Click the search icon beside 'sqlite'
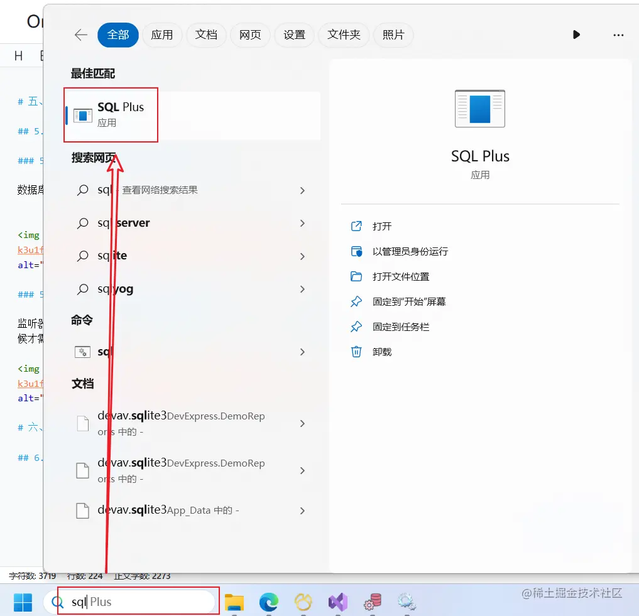Viewport: 639px width, 616px height. (83, 256)
